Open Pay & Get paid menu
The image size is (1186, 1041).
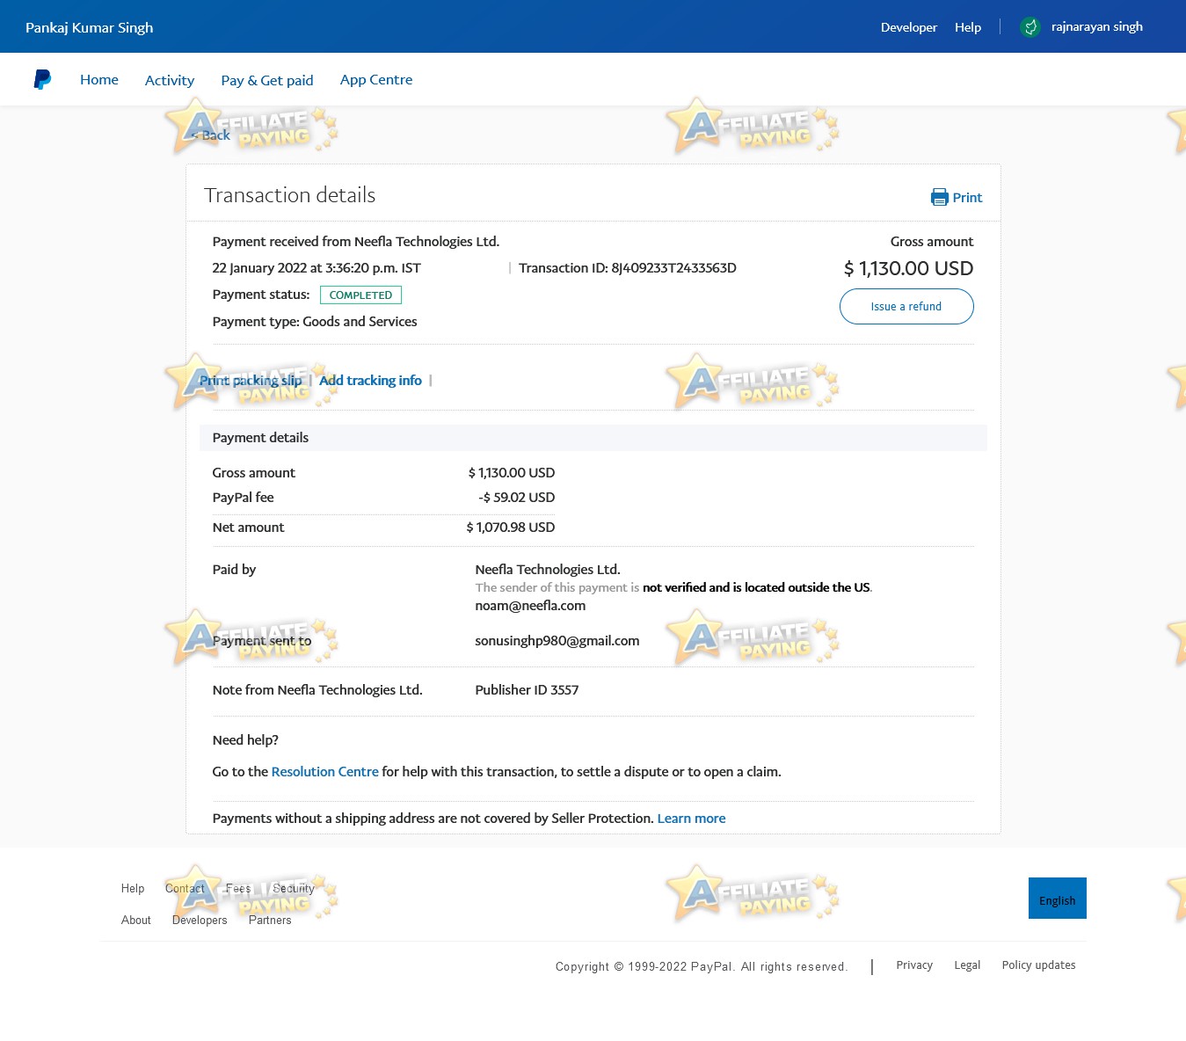267,80
